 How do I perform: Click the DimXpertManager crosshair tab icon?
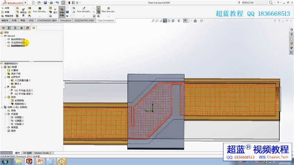pos(22,28)
